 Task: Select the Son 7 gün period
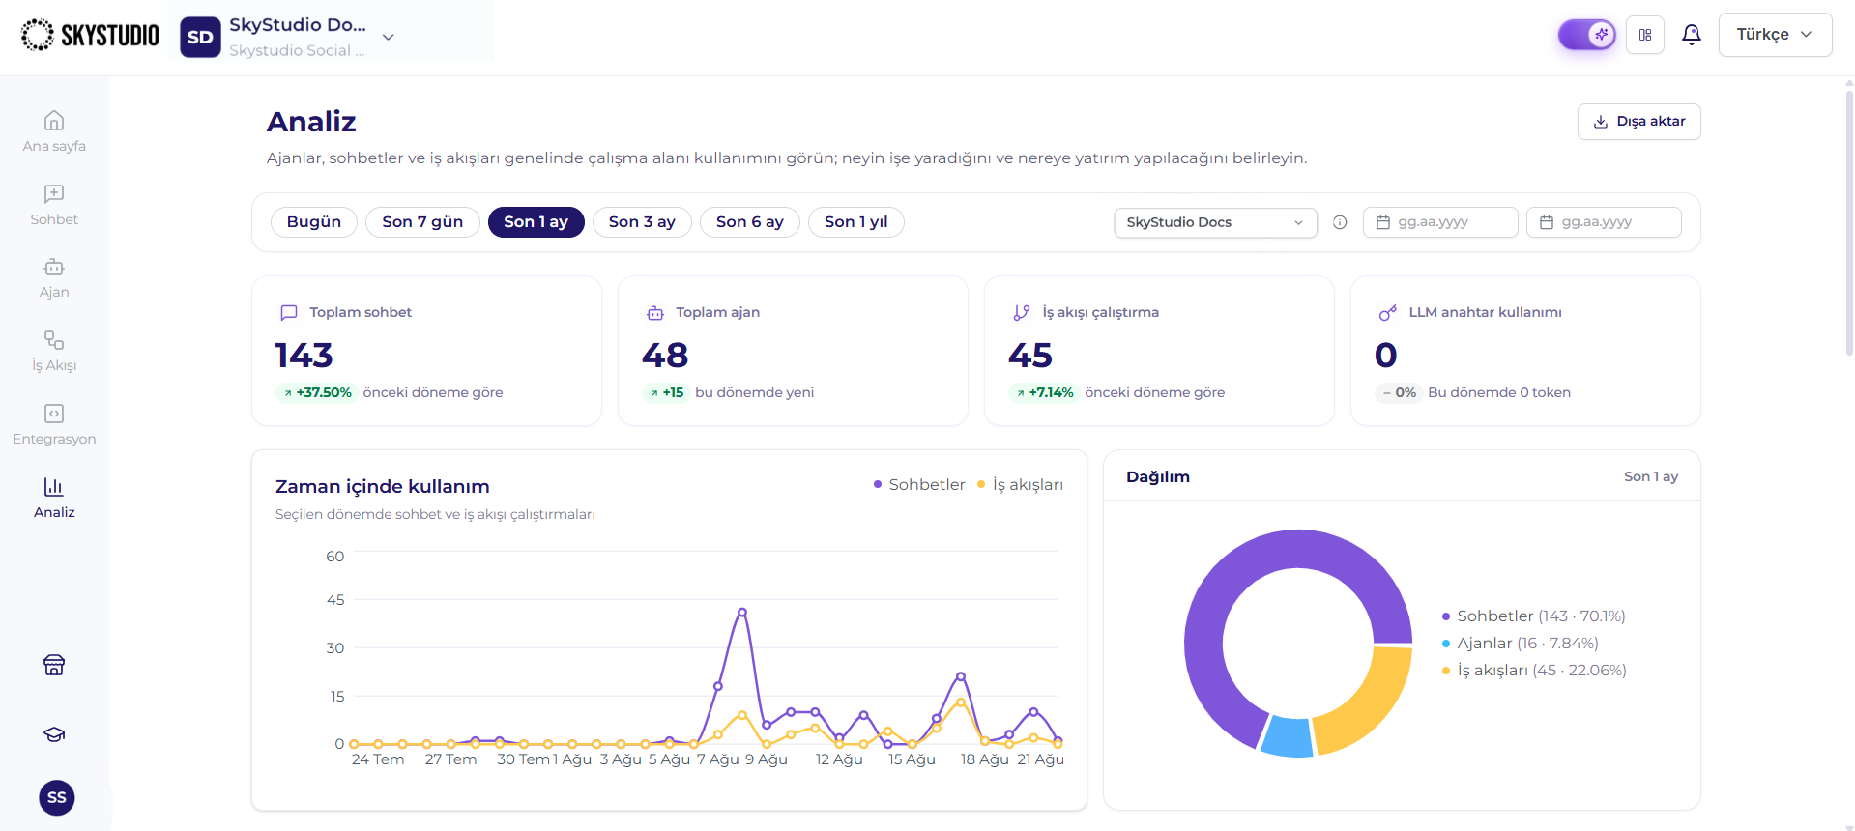tap(422, 222)
